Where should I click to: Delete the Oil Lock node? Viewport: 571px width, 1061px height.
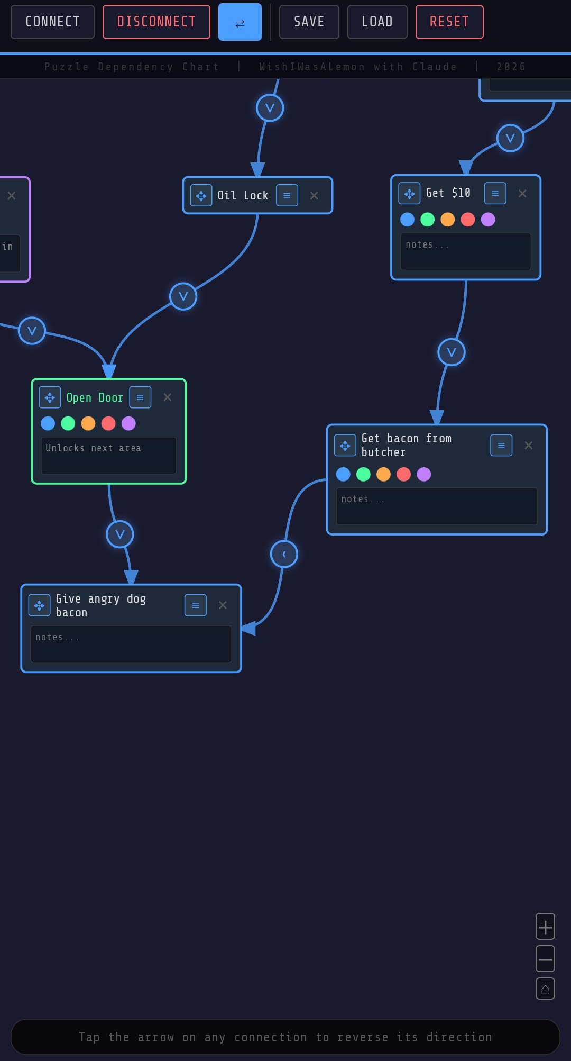pos(314,196)
